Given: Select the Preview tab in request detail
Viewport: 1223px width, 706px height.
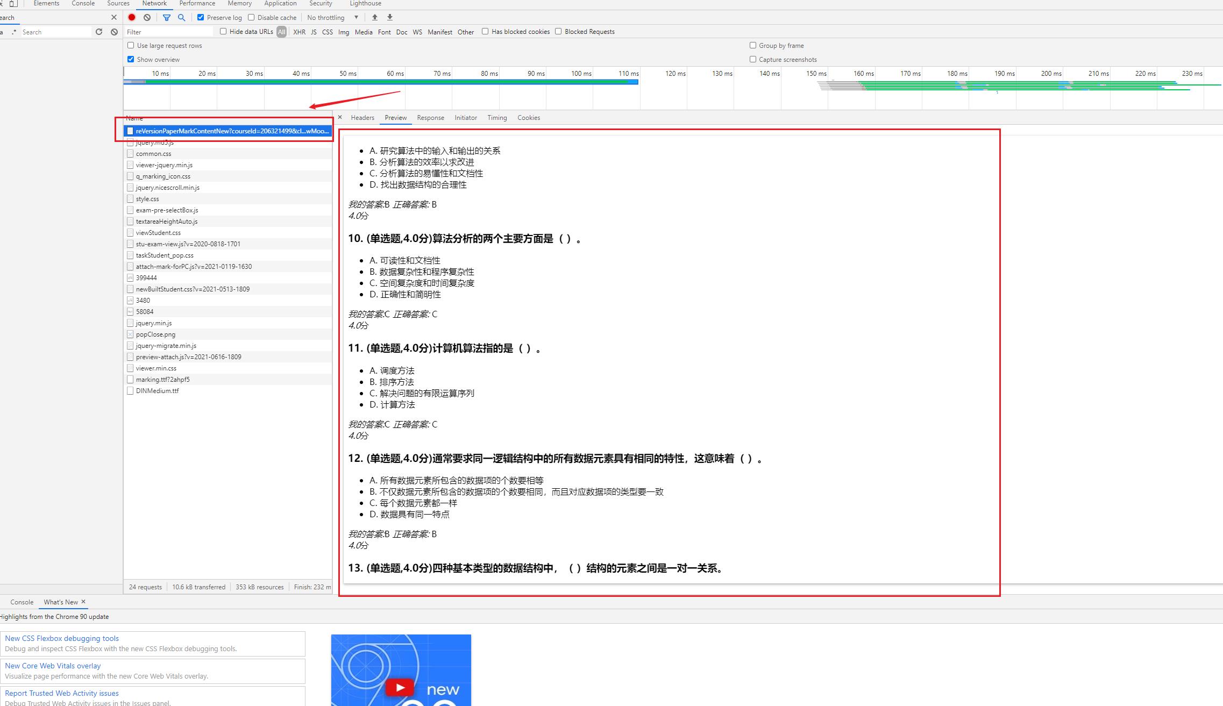Looking at the screenshot, I should coord(395,118).
